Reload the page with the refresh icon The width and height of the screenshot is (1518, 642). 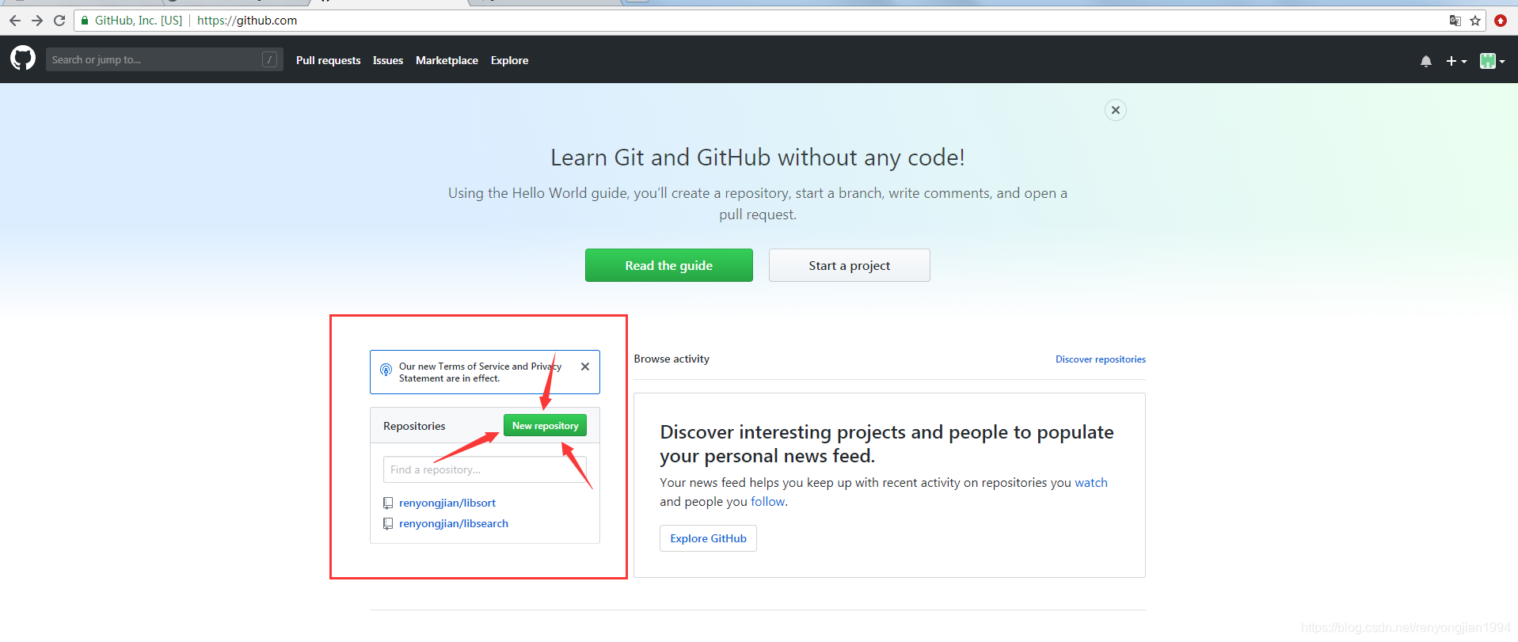[x=59, y=21]
